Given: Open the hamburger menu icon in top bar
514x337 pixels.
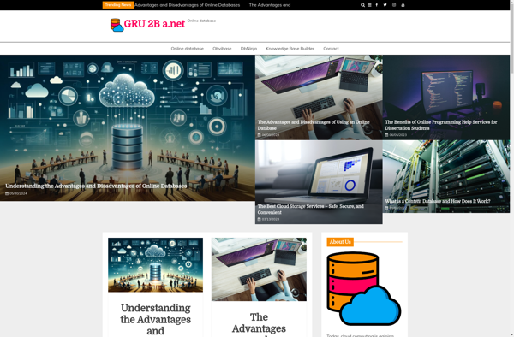Looking at the screenshot, I should 369,5.
